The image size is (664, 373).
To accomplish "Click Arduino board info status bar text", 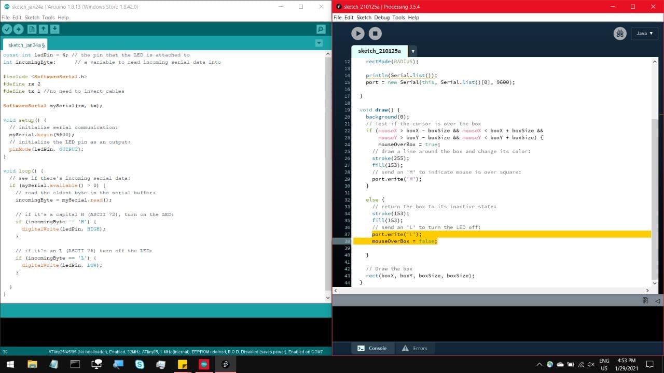I will (x=186, y=352).
